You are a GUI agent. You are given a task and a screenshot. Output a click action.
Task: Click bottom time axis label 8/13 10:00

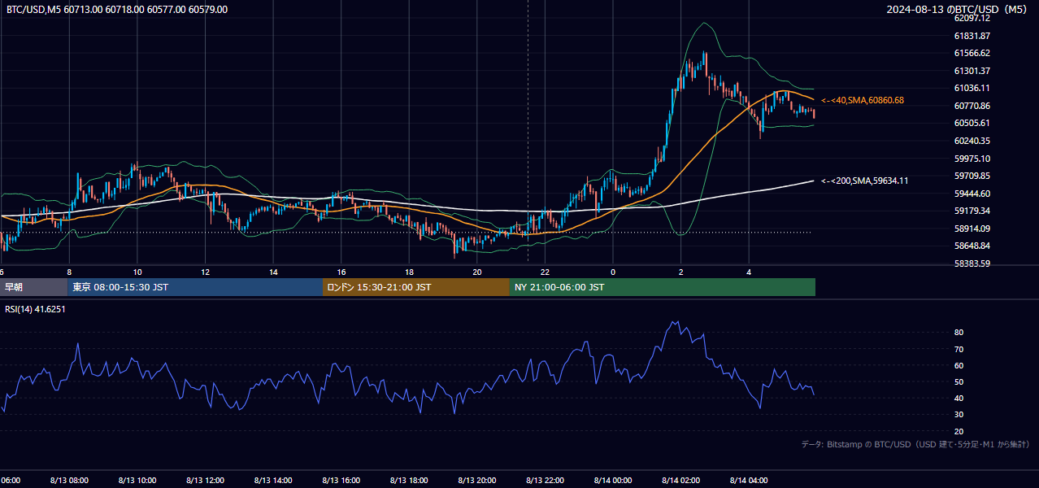pyautogui.click(x=137, y=481)
